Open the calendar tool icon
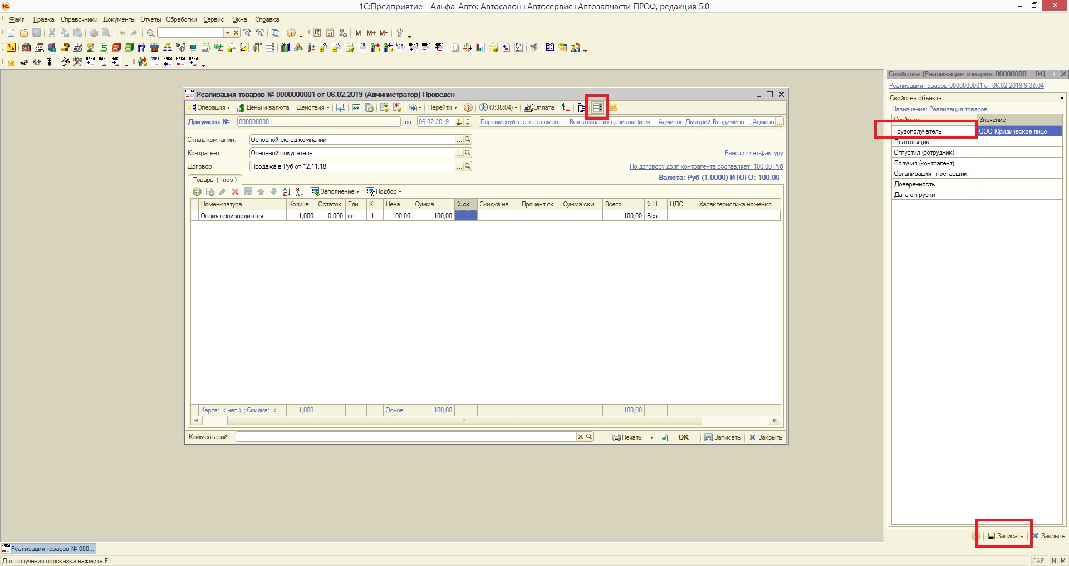The height and width of the screenshot is (566, 1069). tap(330, 33)
